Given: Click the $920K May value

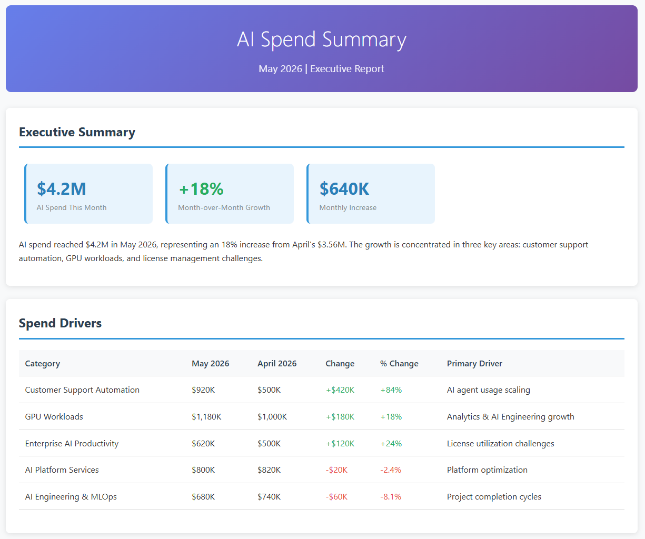Looking at the screenshot, I should click(203, 390).
